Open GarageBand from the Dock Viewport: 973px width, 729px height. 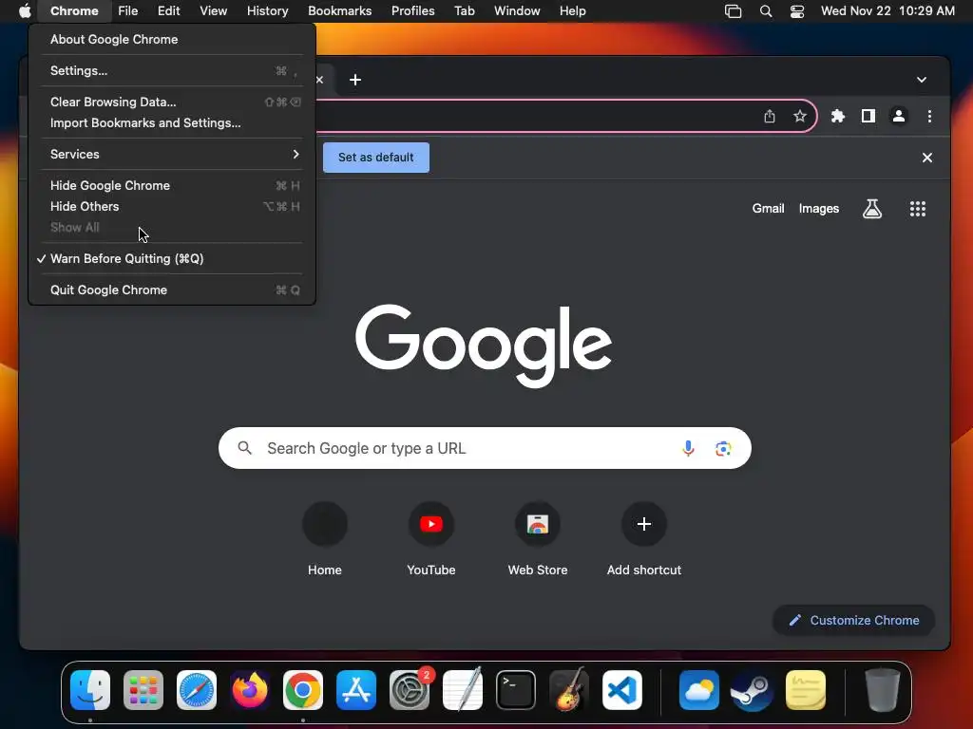point(569,689)
